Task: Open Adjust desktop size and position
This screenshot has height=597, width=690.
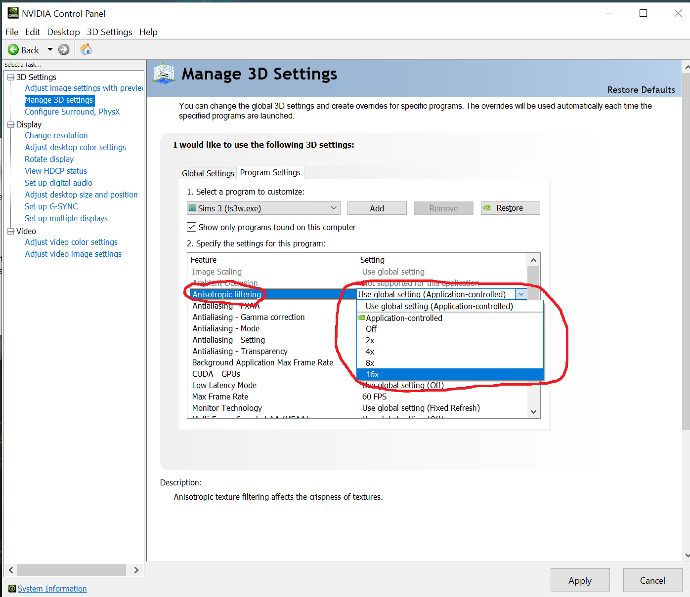Action: 81,195
